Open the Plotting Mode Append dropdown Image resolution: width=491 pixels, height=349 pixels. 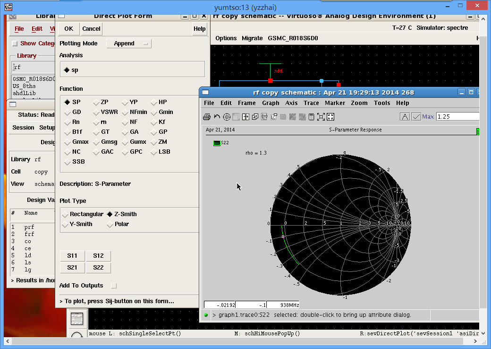(128, 44)
